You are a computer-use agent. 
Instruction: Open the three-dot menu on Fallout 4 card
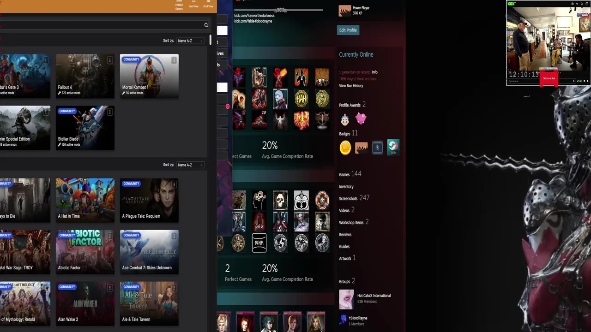click(x=109, y=60)
